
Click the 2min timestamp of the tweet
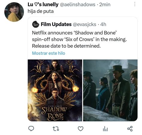point(105,4)
